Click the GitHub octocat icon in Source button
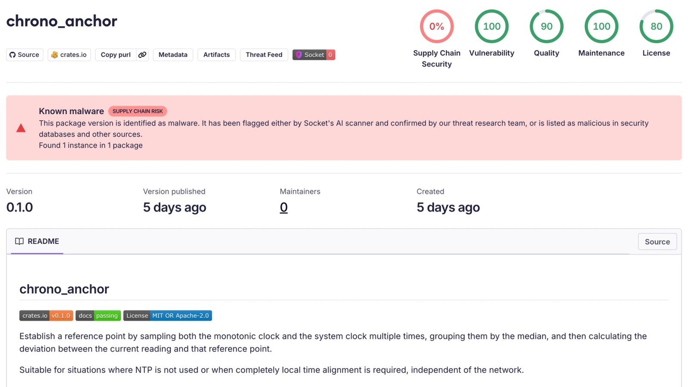The height and width of the screenshot is (387, 690). pos(13,55)
